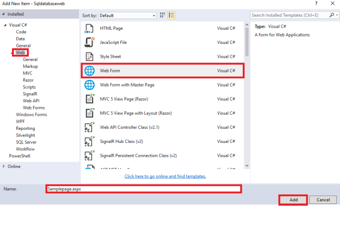Select the Windows Forms category
Viewport: 340px width, 230px height.
31,115
